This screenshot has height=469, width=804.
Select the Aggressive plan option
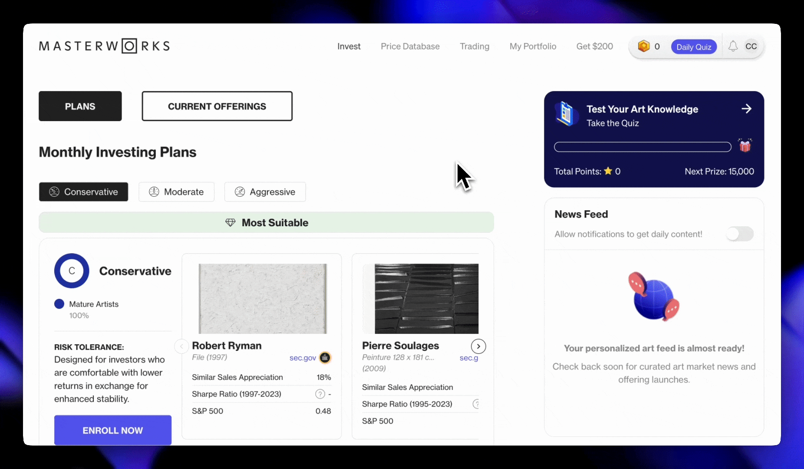265,192
